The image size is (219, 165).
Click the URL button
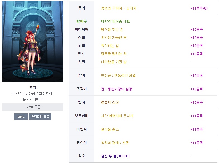21,117
